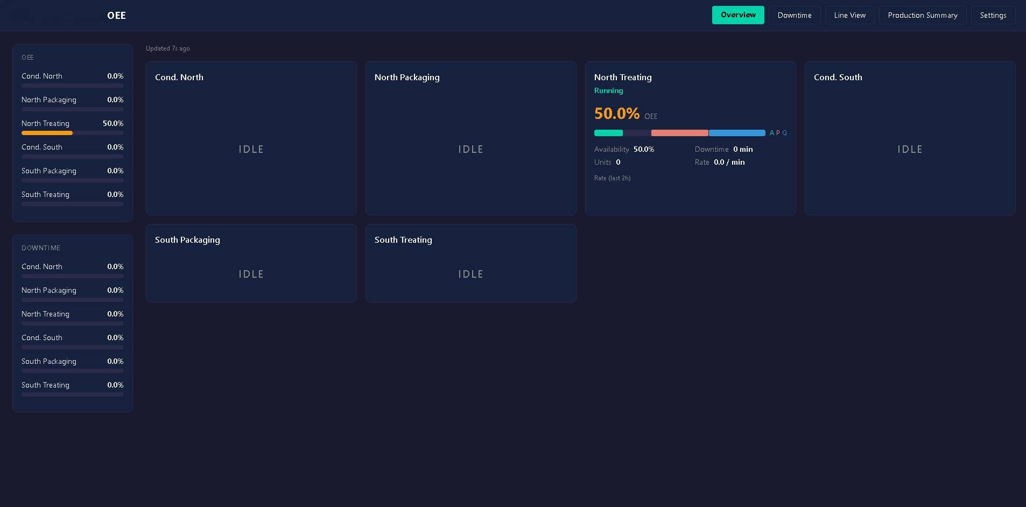Switch to the Downtime tab

(x=795, y=15)
